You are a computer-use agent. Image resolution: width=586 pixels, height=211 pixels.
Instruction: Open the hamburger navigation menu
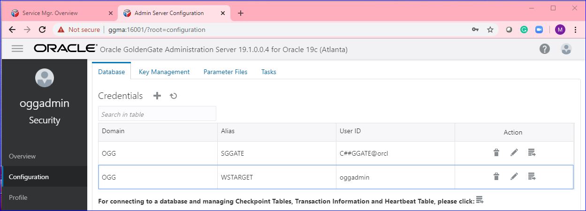click(17, 49)
